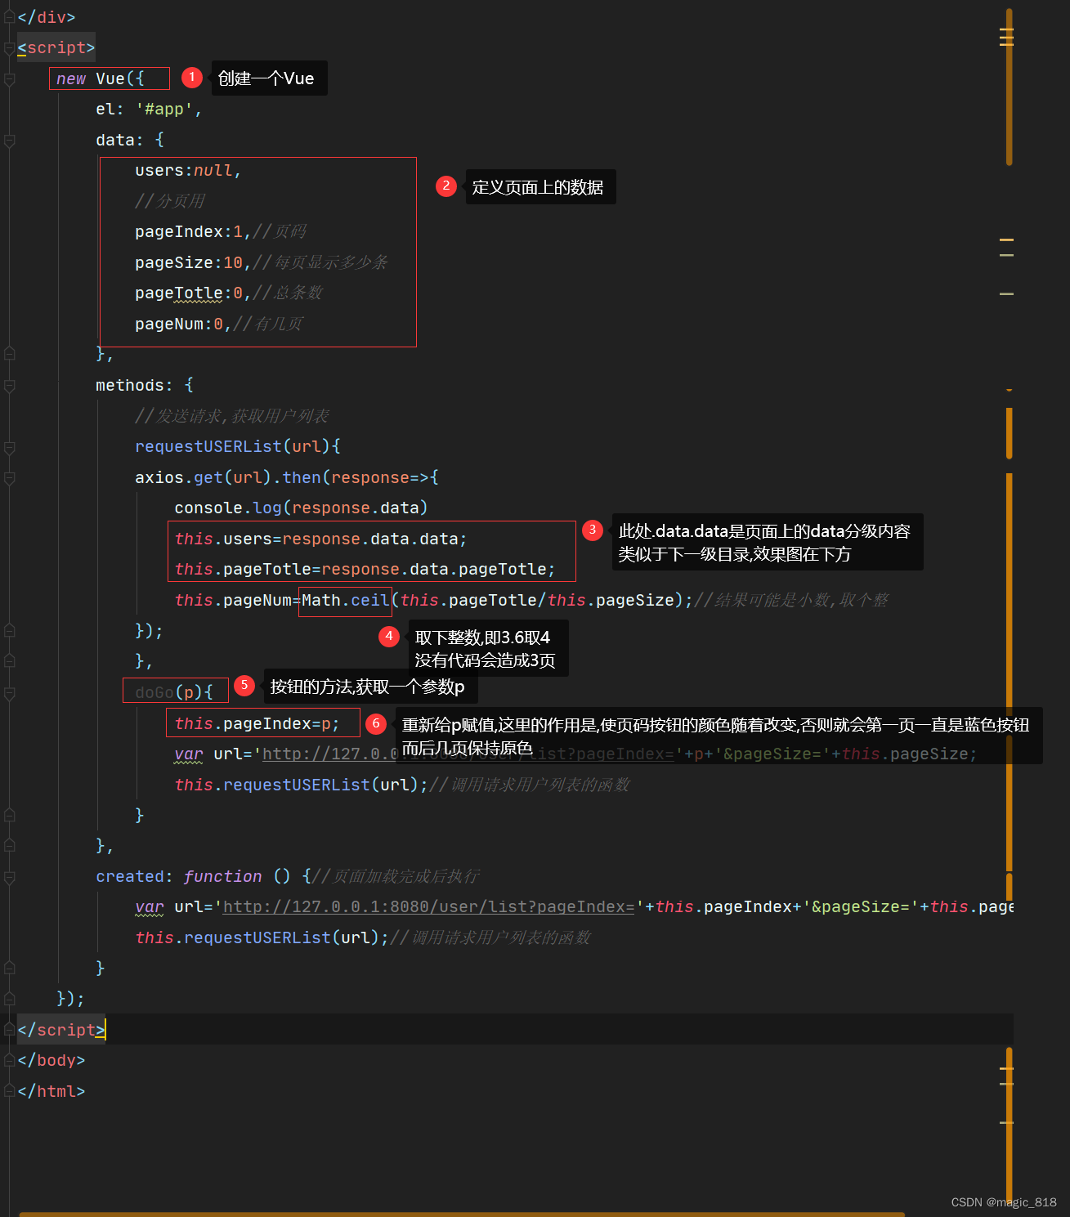This screenshot has width=1070, height=1217.
Task: Click the </script> closing tag text
Action: coord(61,1030)
